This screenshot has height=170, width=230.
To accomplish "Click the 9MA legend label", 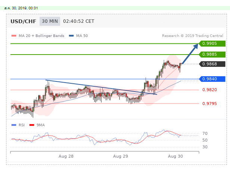I will [x=41, y=125].
